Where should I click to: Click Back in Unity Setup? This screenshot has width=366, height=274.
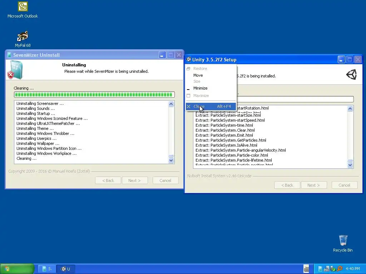click(287, 185)
